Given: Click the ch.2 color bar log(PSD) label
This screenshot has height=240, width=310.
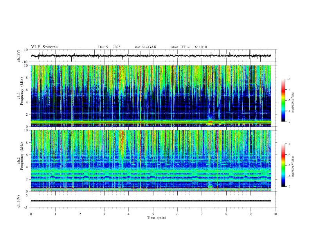Looking at the screenshot, I should [x=293, y=167].
